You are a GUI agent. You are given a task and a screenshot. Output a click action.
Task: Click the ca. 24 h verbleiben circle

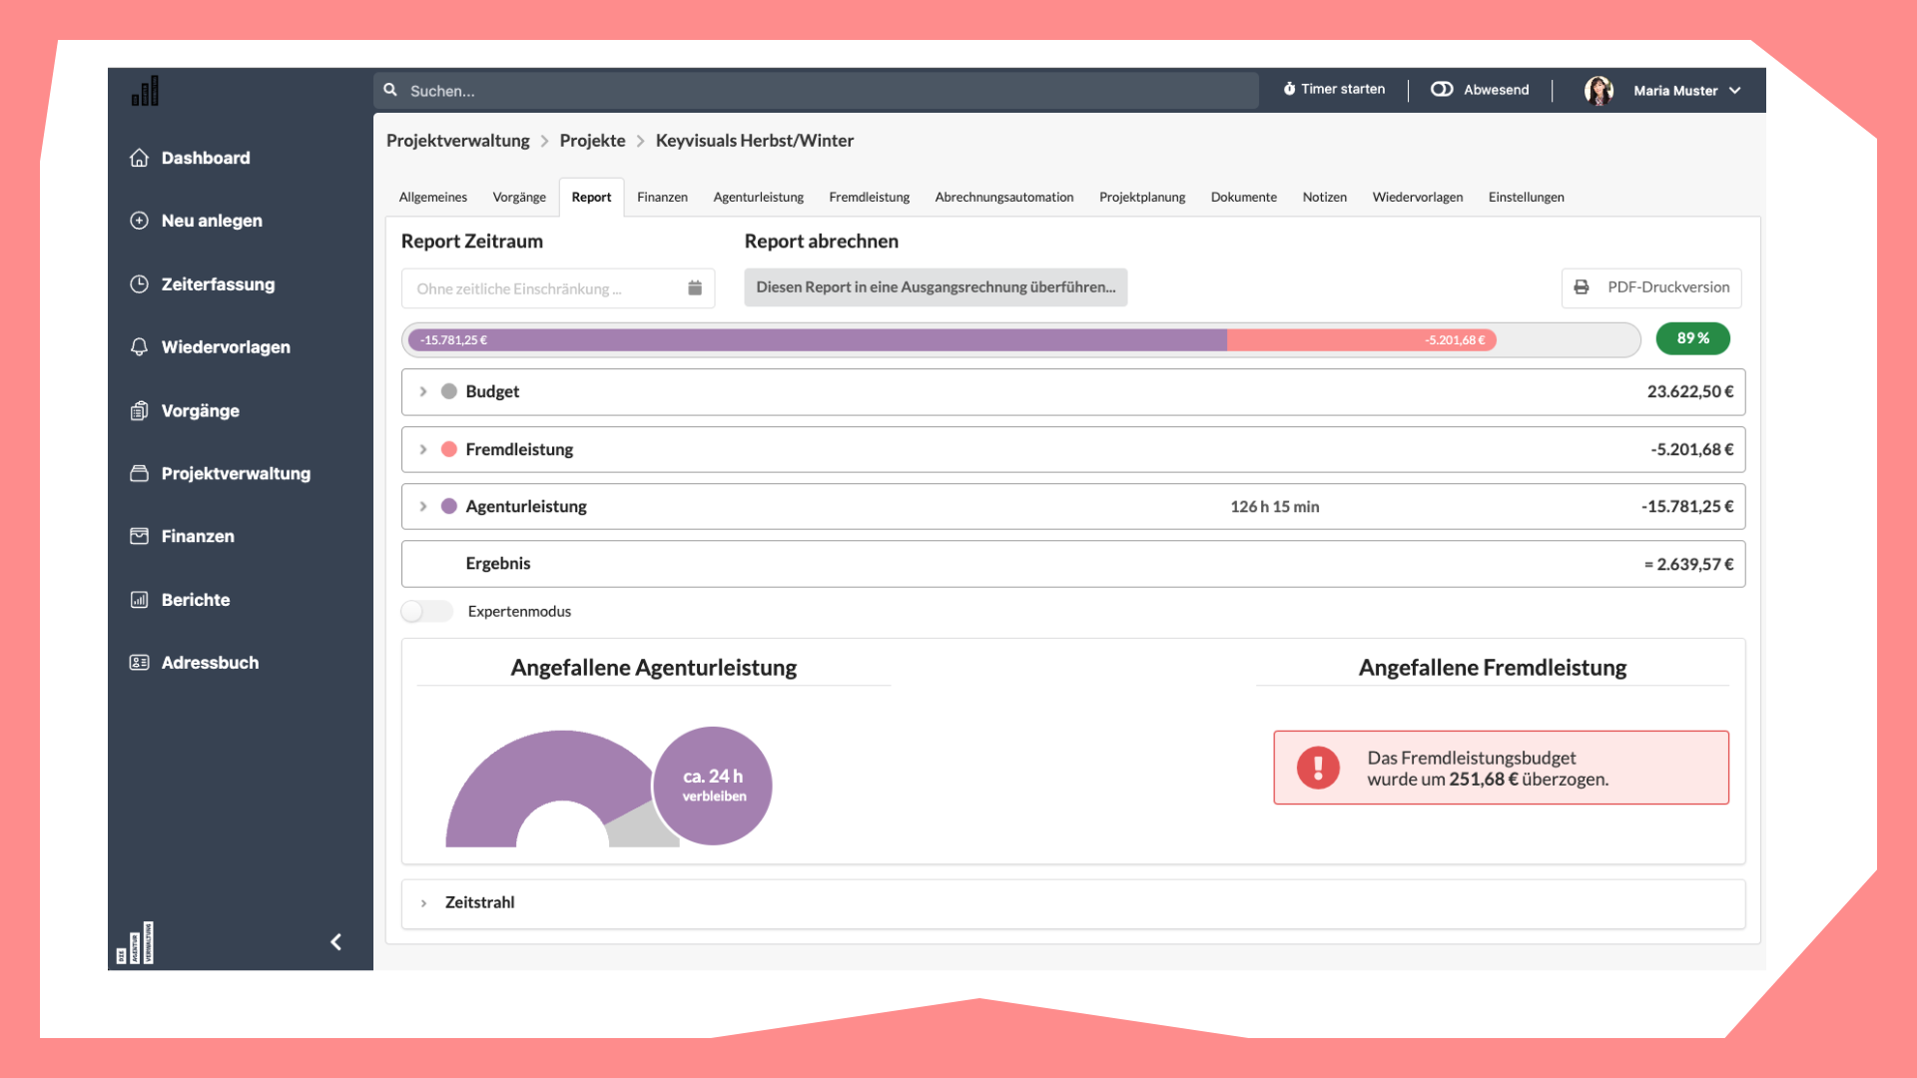(x=713, y=786)
